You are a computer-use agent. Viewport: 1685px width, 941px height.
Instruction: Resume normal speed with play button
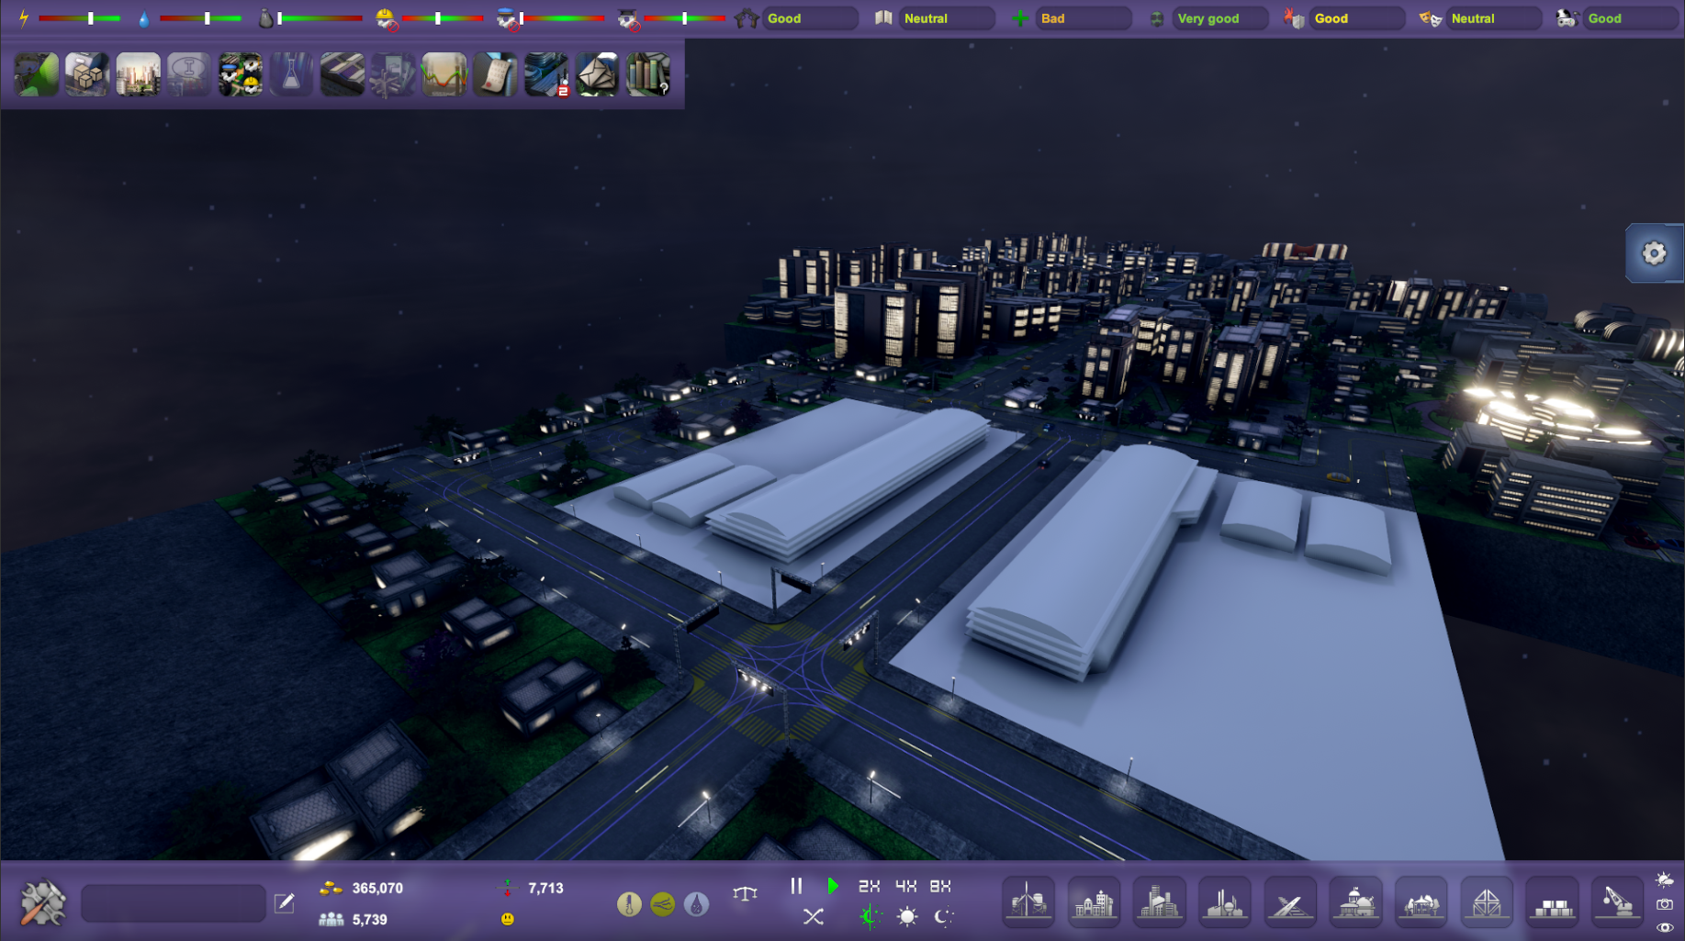tap(833, 886)
